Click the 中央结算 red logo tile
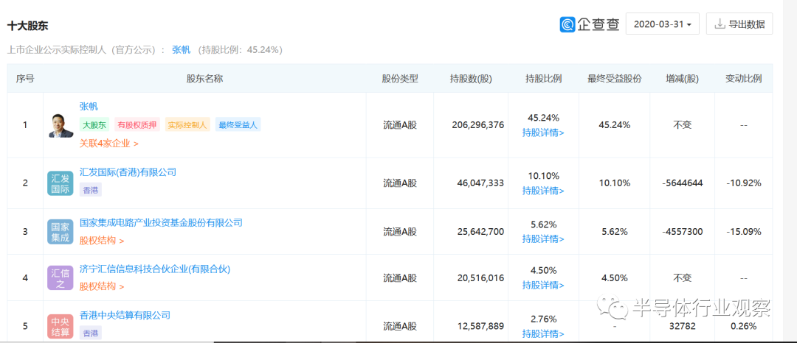 pos(61,326)
